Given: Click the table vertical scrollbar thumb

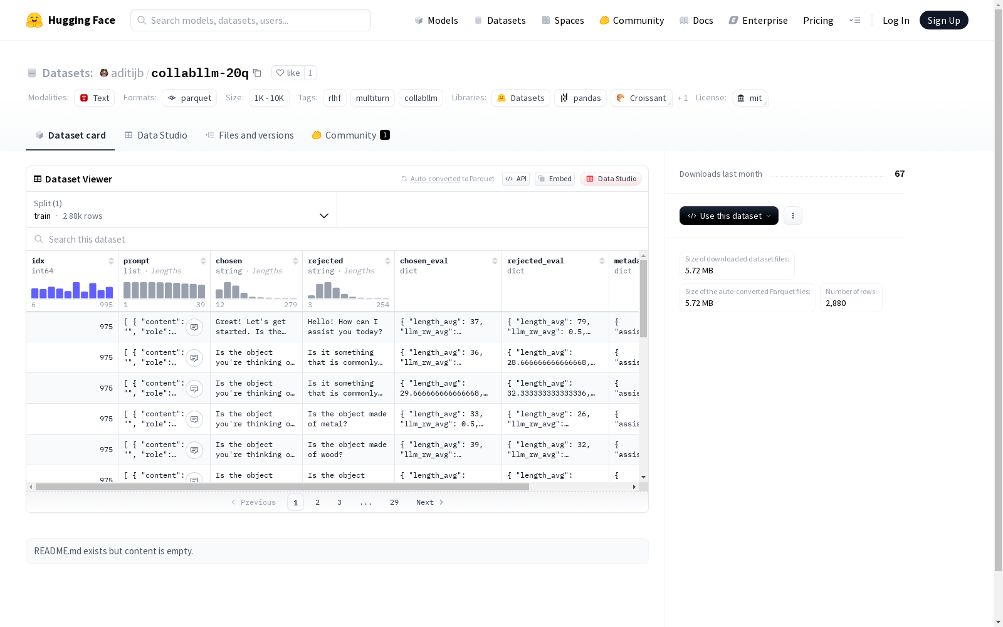Looking at the screenshot, I should (643, 298).
